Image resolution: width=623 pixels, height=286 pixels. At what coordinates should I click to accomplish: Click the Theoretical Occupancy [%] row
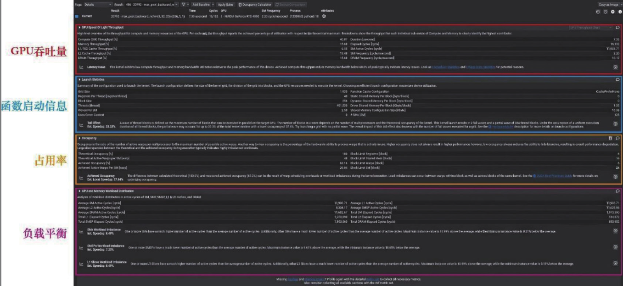coord(212,154)
